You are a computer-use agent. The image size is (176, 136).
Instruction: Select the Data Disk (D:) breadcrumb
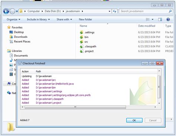[x=53, y=11]
